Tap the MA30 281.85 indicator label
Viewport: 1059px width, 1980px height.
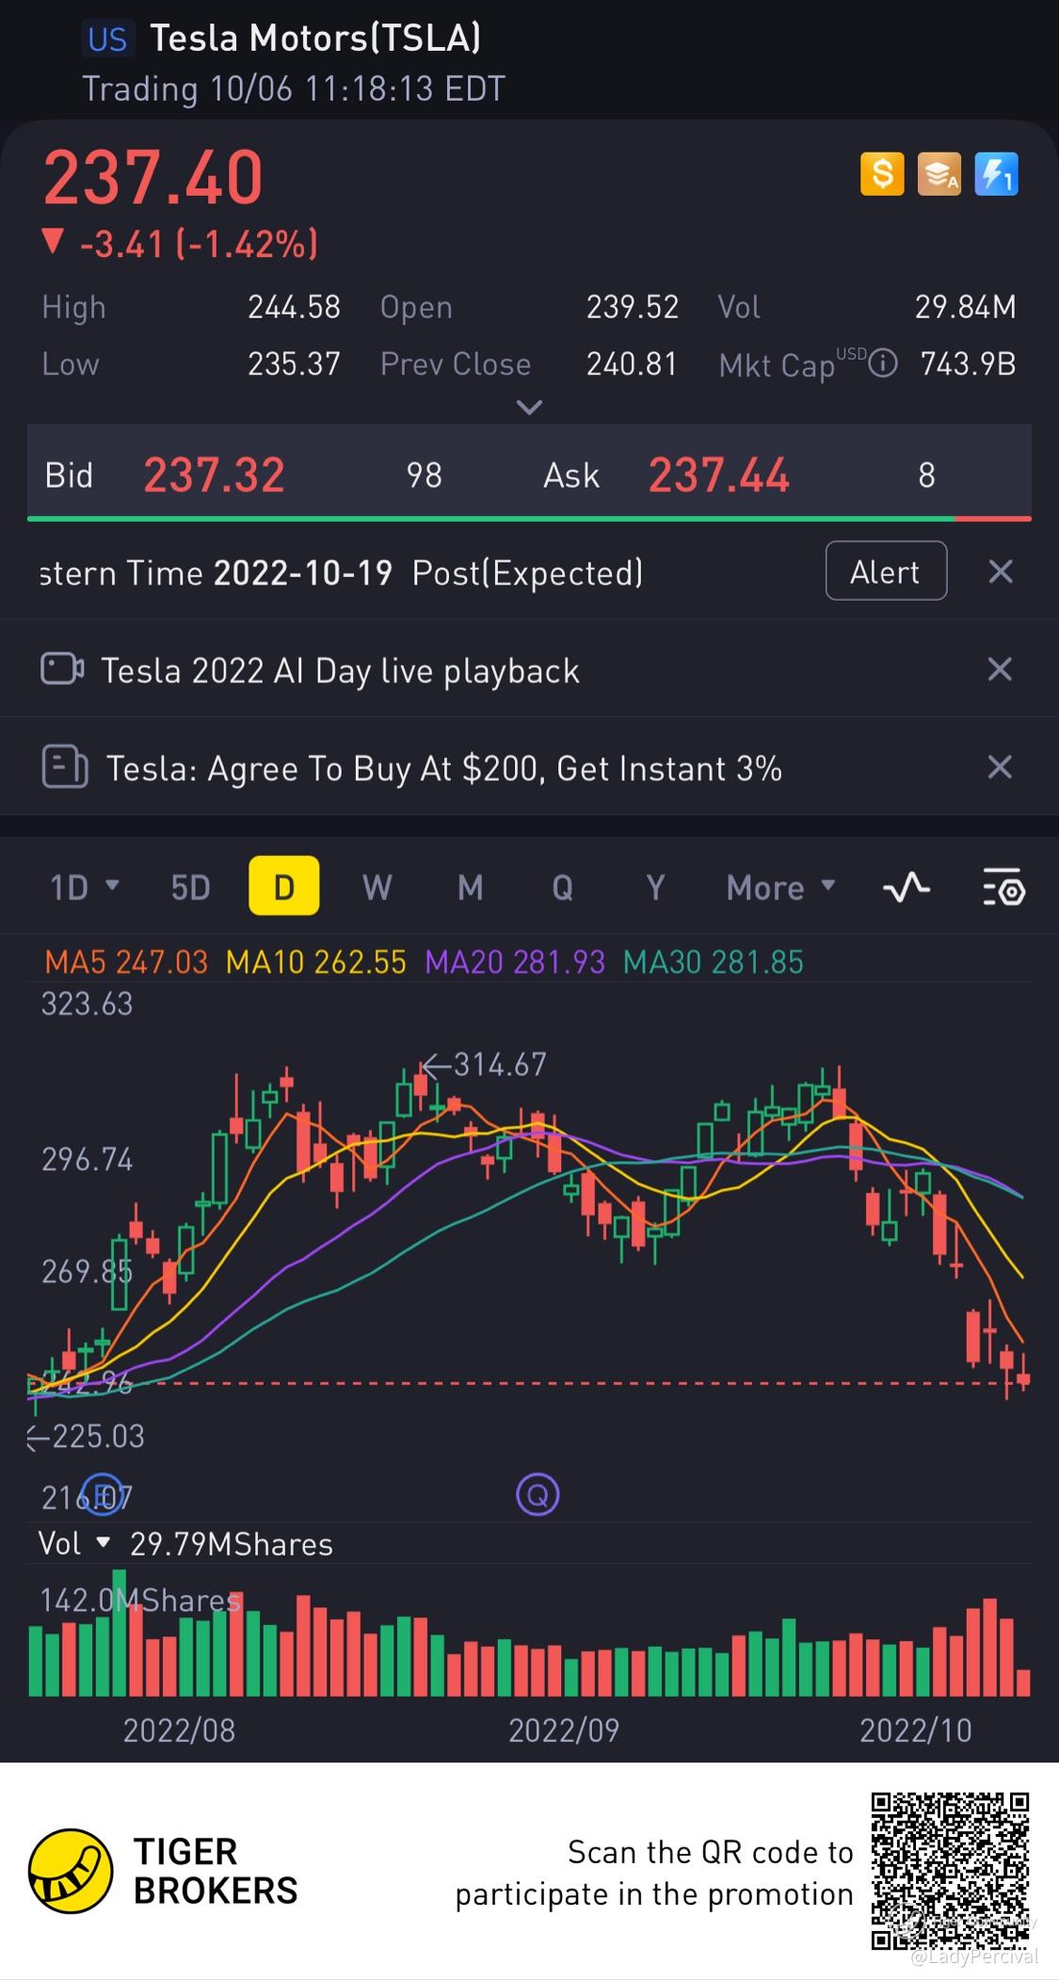pos(714,961)
